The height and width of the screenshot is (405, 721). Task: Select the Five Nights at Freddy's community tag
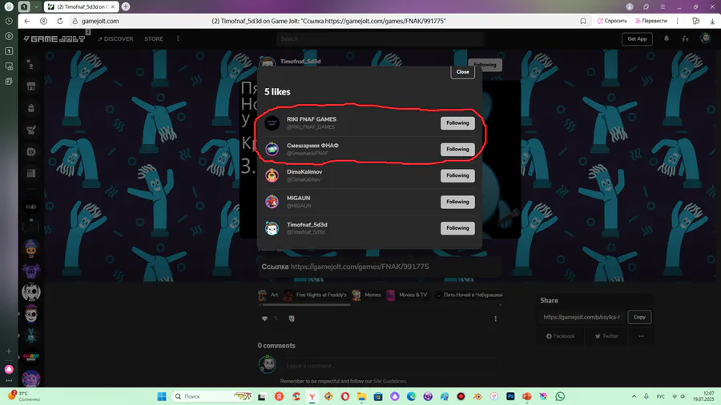point(316,295)
